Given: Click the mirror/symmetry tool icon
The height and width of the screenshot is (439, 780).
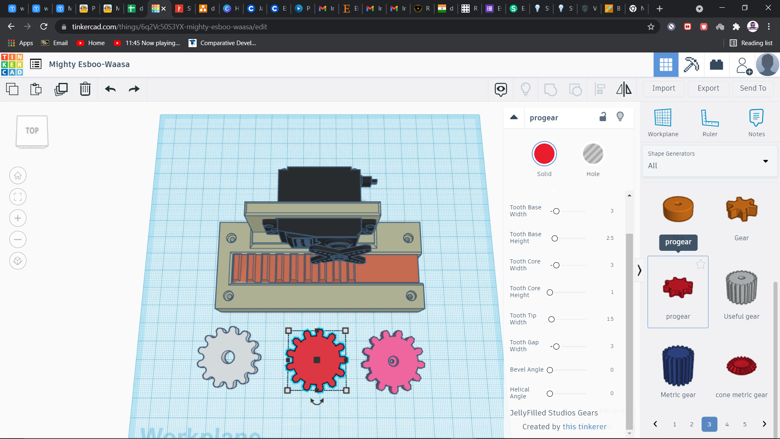Looking at the screenshot, I should (x=624, y=89).
